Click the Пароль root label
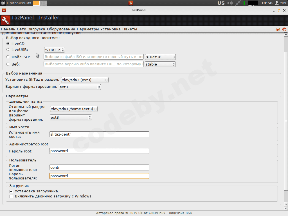The height and width of the screenshot is (216, 288). coord(20,151)
